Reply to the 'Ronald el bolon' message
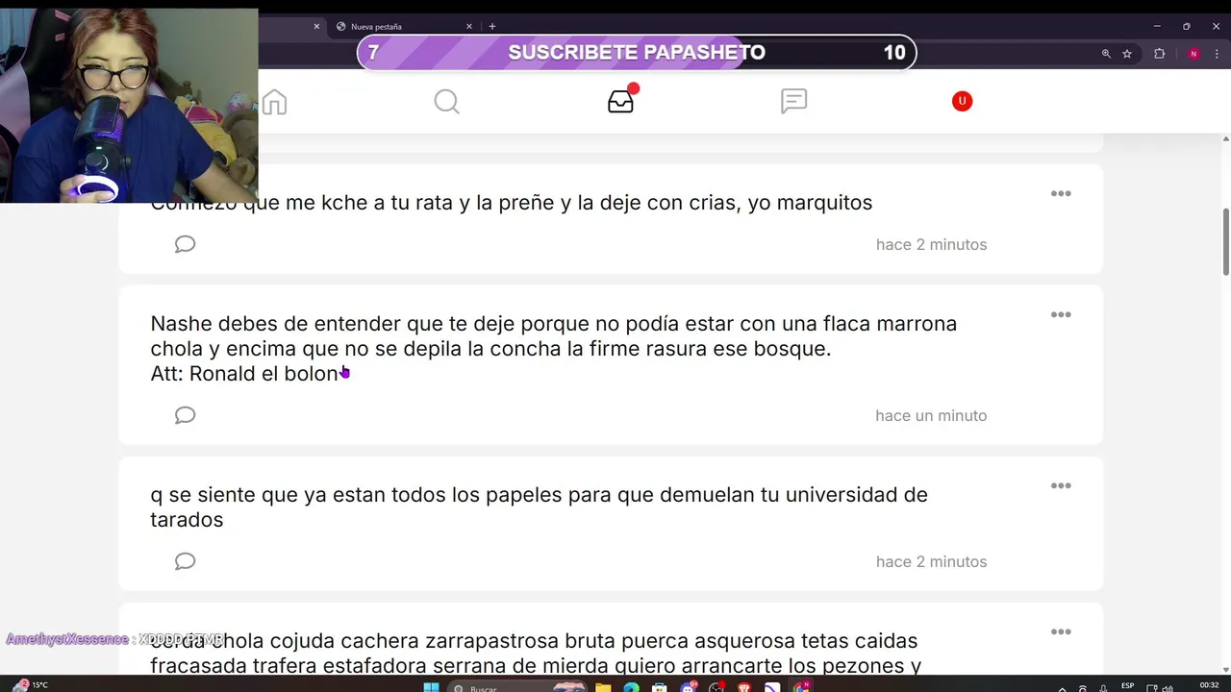The width and height of the screenshot is (1231, 692). coord(185,415)
